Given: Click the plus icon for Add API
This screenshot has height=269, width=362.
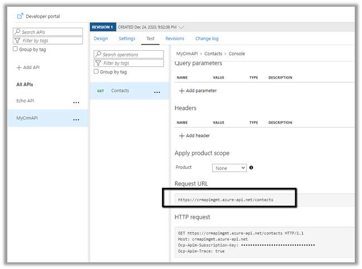Looking at the screenshot, I should coord(19,67).
